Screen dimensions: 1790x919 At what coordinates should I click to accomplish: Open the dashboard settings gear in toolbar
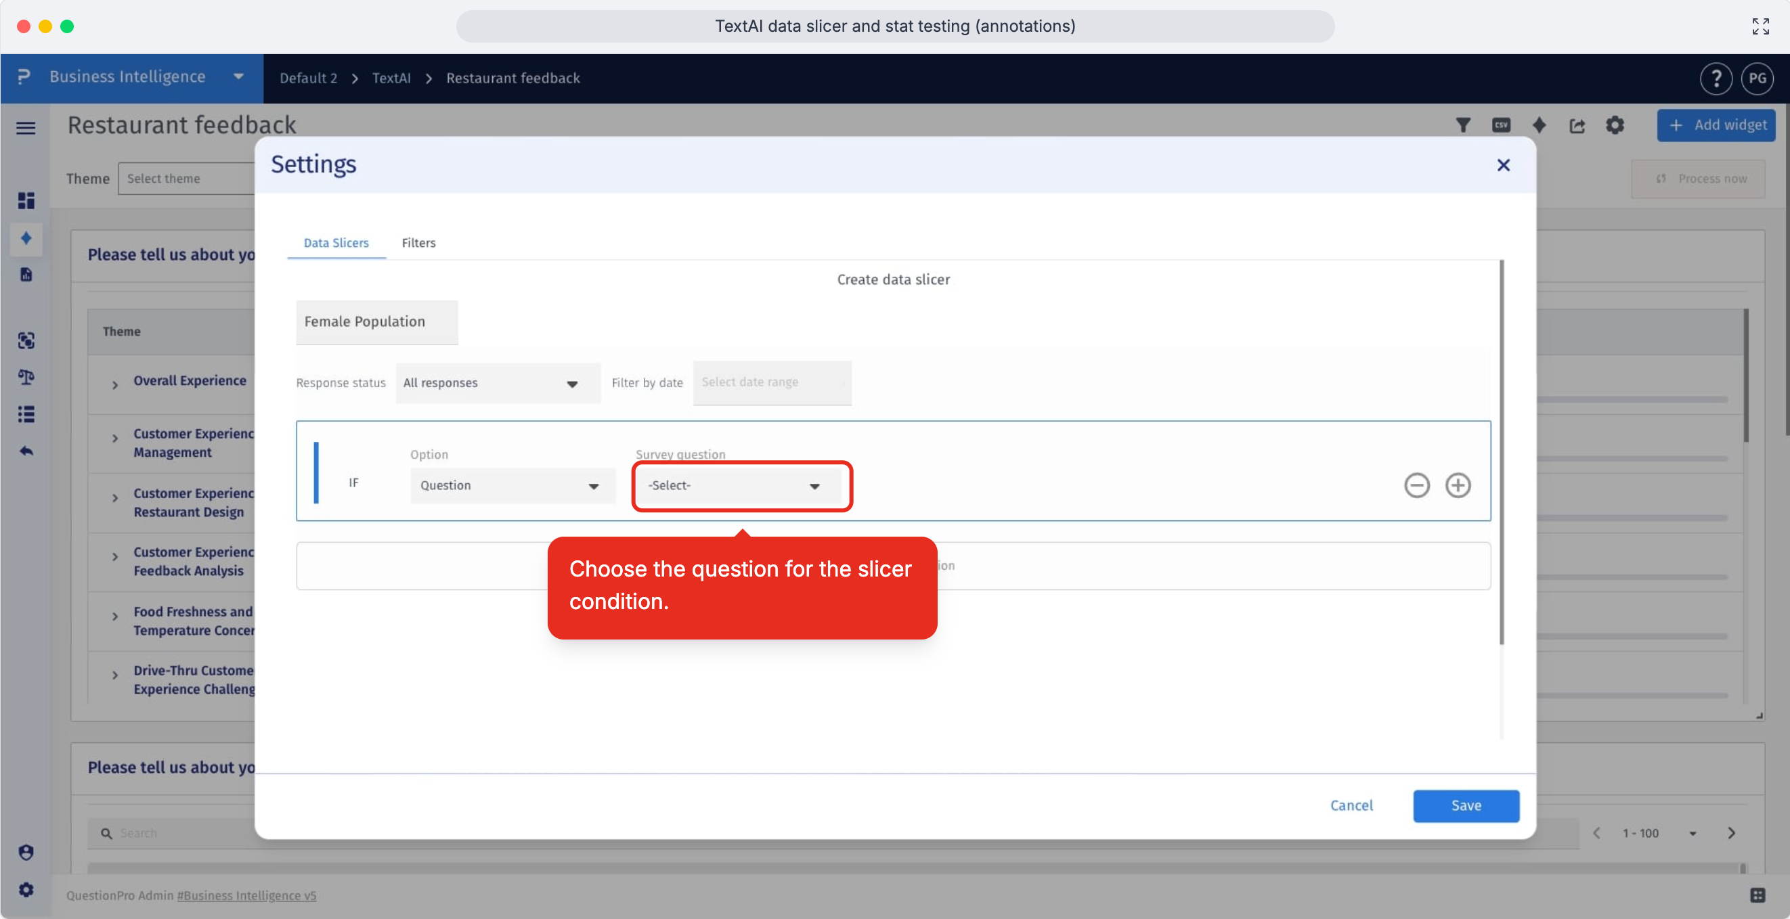point(1615,125)
